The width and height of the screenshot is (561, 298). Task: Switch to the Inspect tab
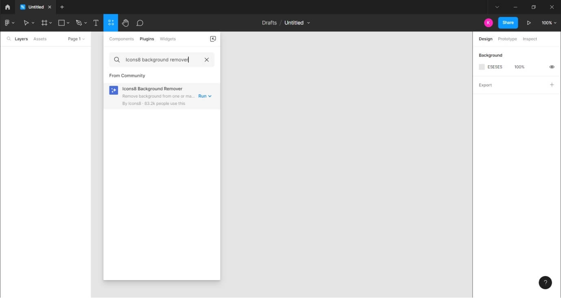(x=530, y=39)
